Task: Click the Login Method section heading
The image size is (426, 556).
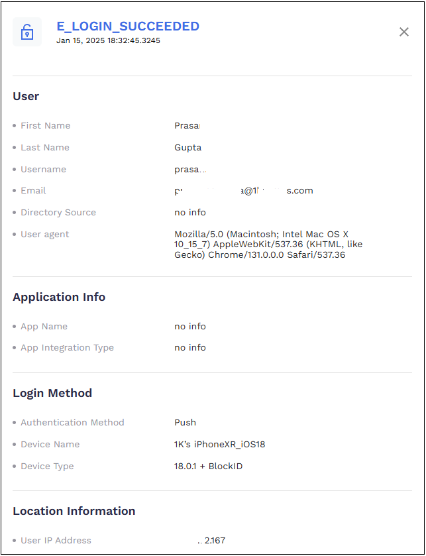Action: tap(52, 393)
